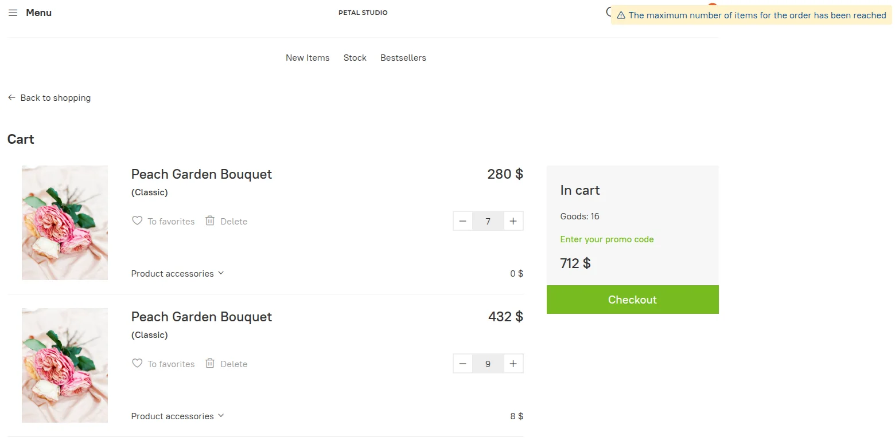
Task: Click the 432 $ price
Action: point(505,317)
